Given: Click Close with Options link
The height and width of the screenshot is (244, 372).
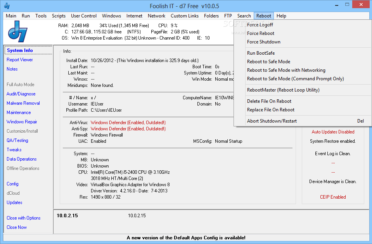Looking at the screenshot, I should click(x=24, y=218).
